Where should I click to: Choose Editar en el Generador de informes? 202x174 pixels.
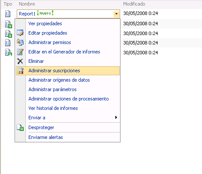(64, 52)
